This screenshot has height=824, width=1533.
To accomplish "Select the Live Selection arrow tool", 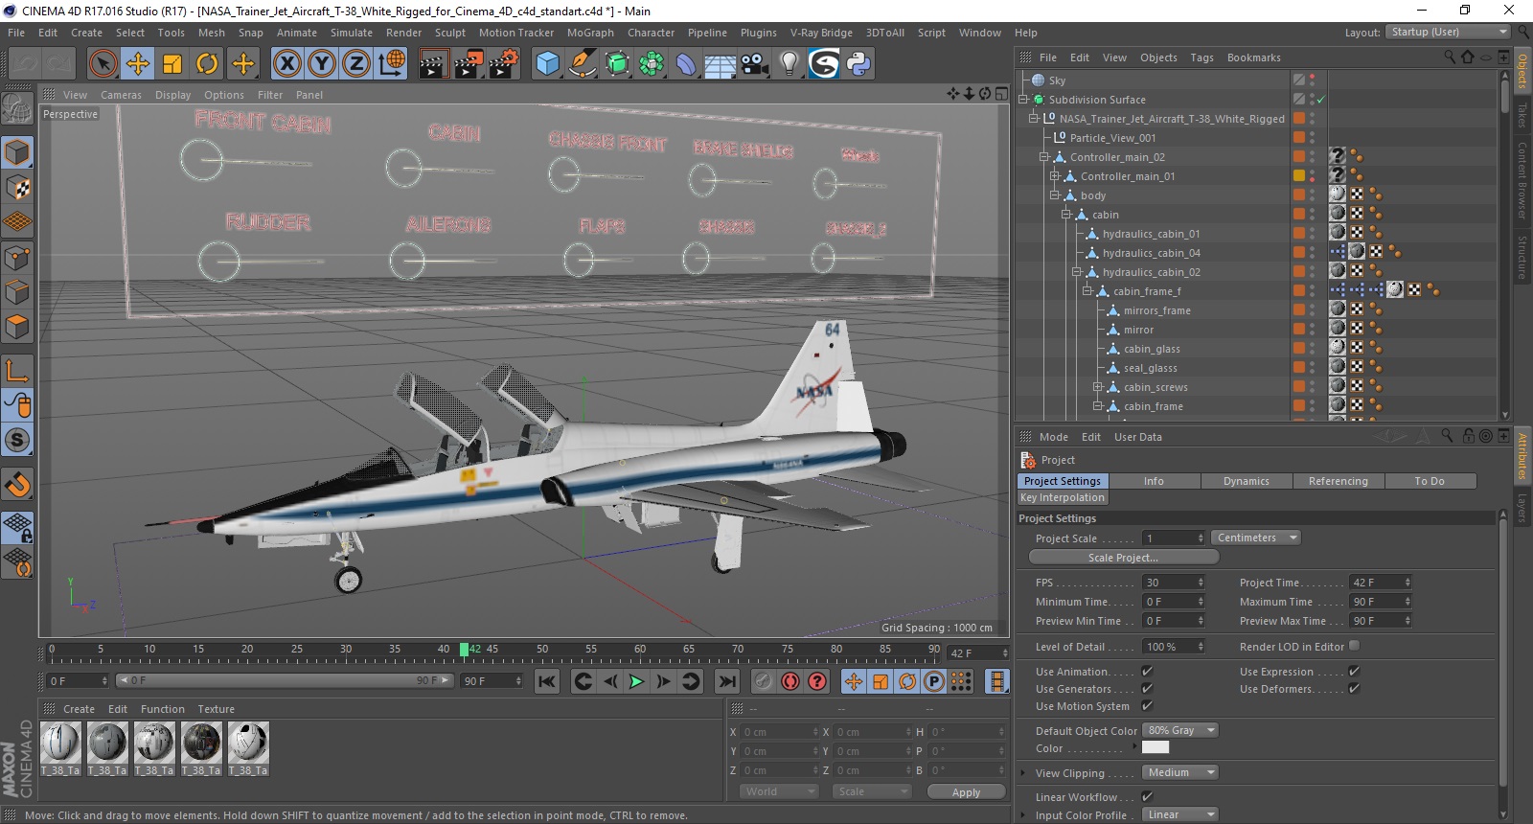I will pyautogui.click(x=103, y=63).
